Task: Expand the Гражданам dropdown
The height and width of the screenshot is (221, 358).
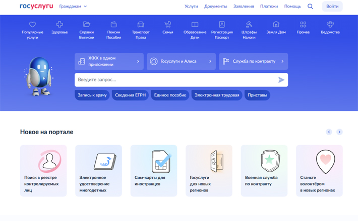Action: pos(73,7)
